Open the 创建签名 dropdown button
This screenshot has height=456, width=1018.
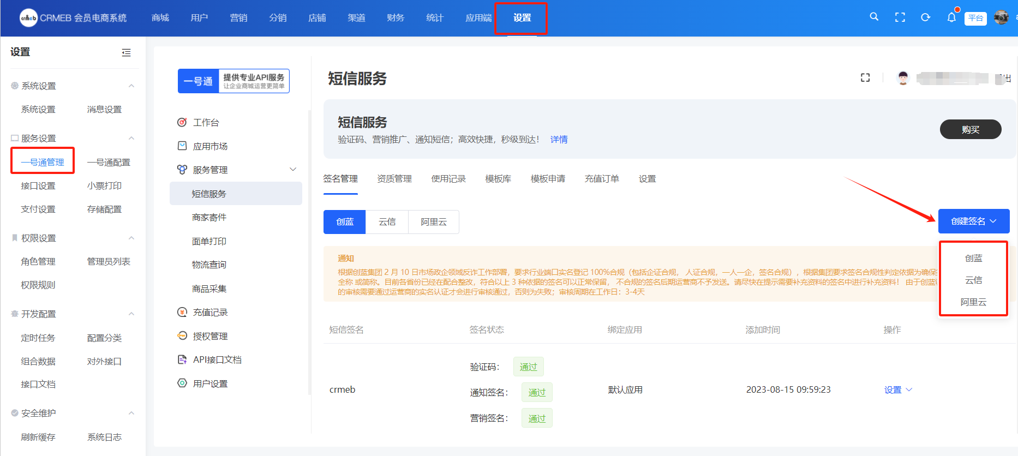[973, 221]
